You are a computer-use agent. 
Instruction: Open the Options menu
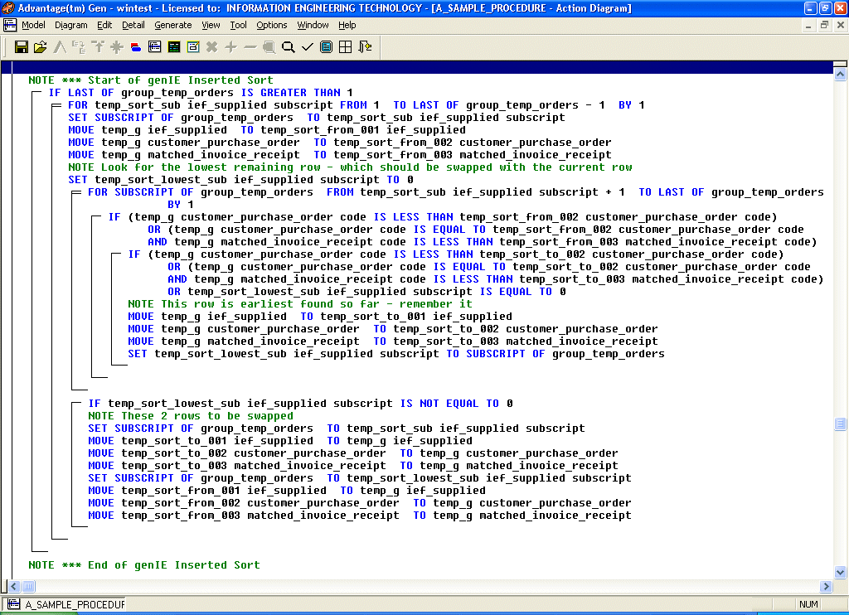point(271,25)
